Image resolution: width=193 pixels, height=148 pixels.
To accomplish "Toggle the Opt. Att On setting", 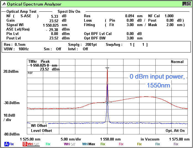I will [175, 131].
